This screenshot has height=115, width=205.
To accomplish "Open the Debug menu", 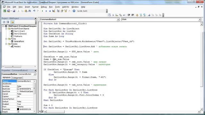I will coord(44,7).
